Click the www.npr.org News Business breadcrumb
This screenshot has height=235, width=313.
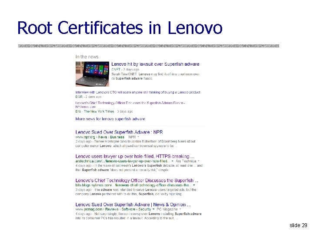coord(100,137)
